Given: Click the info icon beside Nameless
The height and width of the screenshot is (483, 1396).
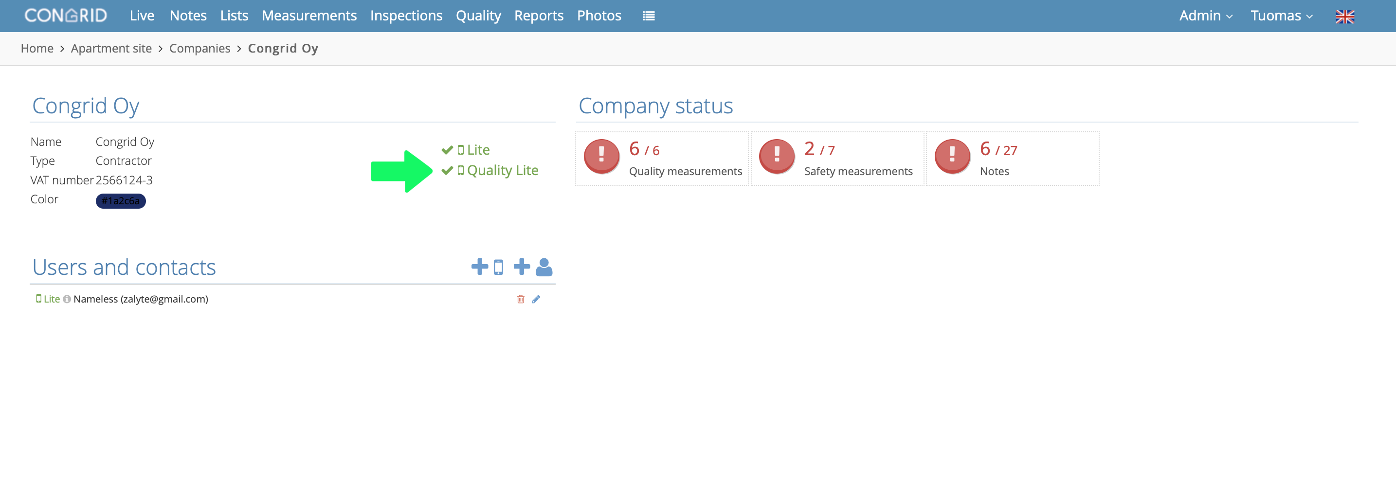Looking at the screenshot, I should pos(67,299).
